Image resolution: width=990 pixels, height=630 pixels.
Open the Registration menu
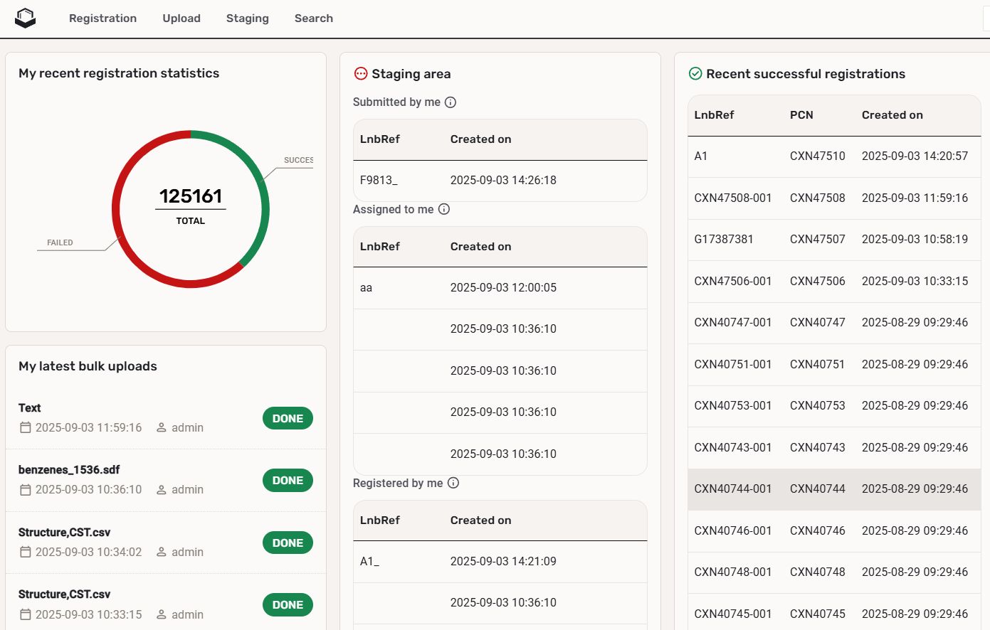pyautogui.click(x=102, y=18)
